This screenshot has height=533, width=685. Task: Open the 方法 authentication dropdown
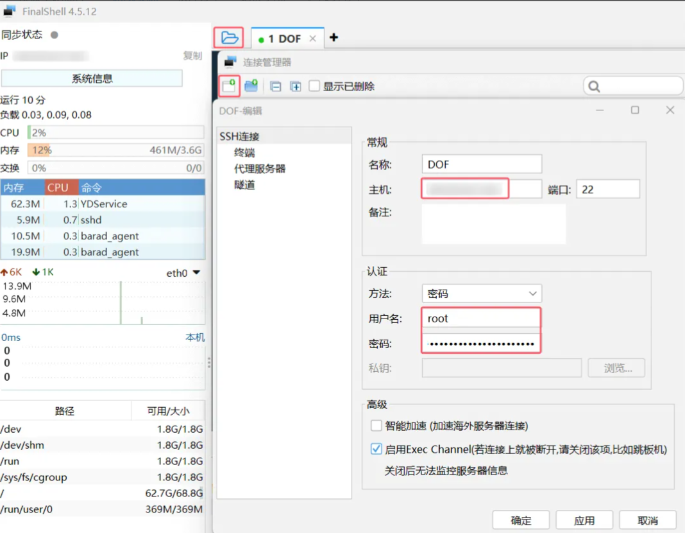pos(482,293)
